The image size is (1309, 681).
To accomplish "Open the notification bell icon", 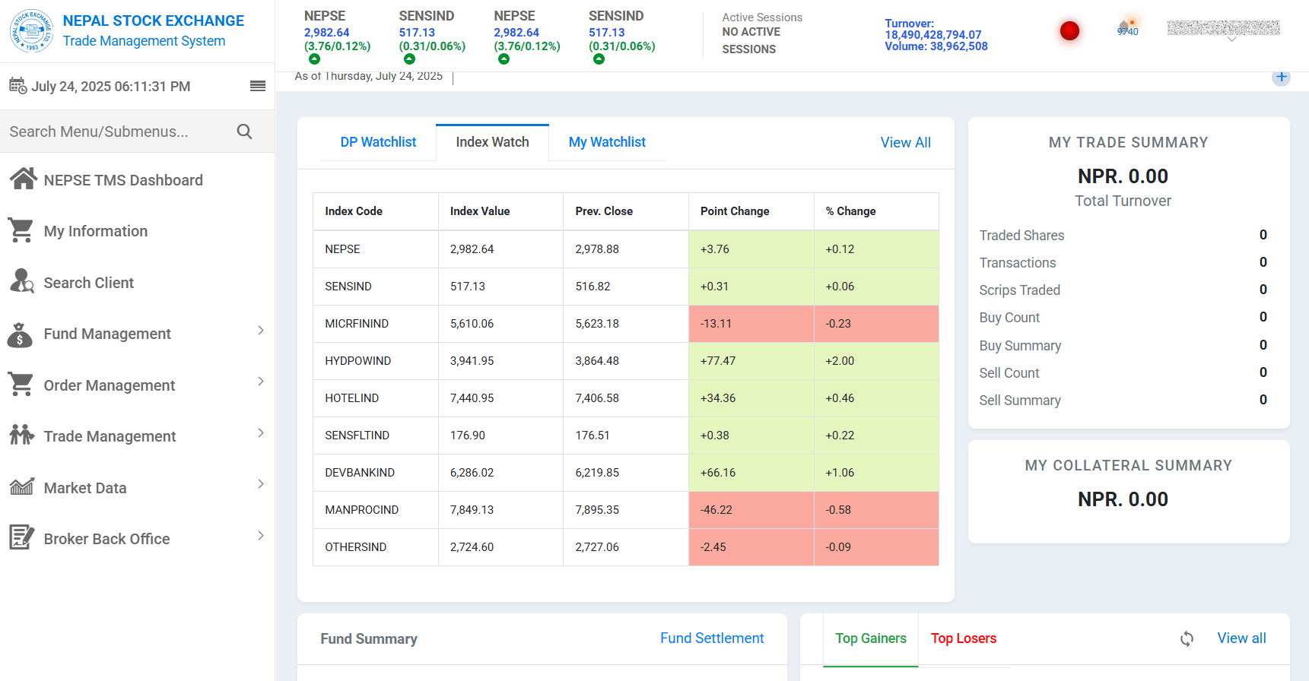I will [x=1124, y=26].
